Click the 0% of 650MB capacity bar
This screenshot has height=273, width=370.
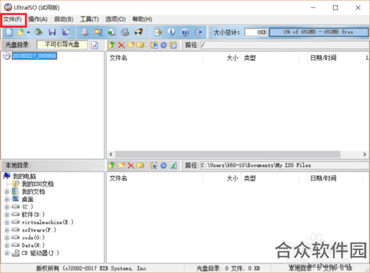pos(319,32)
